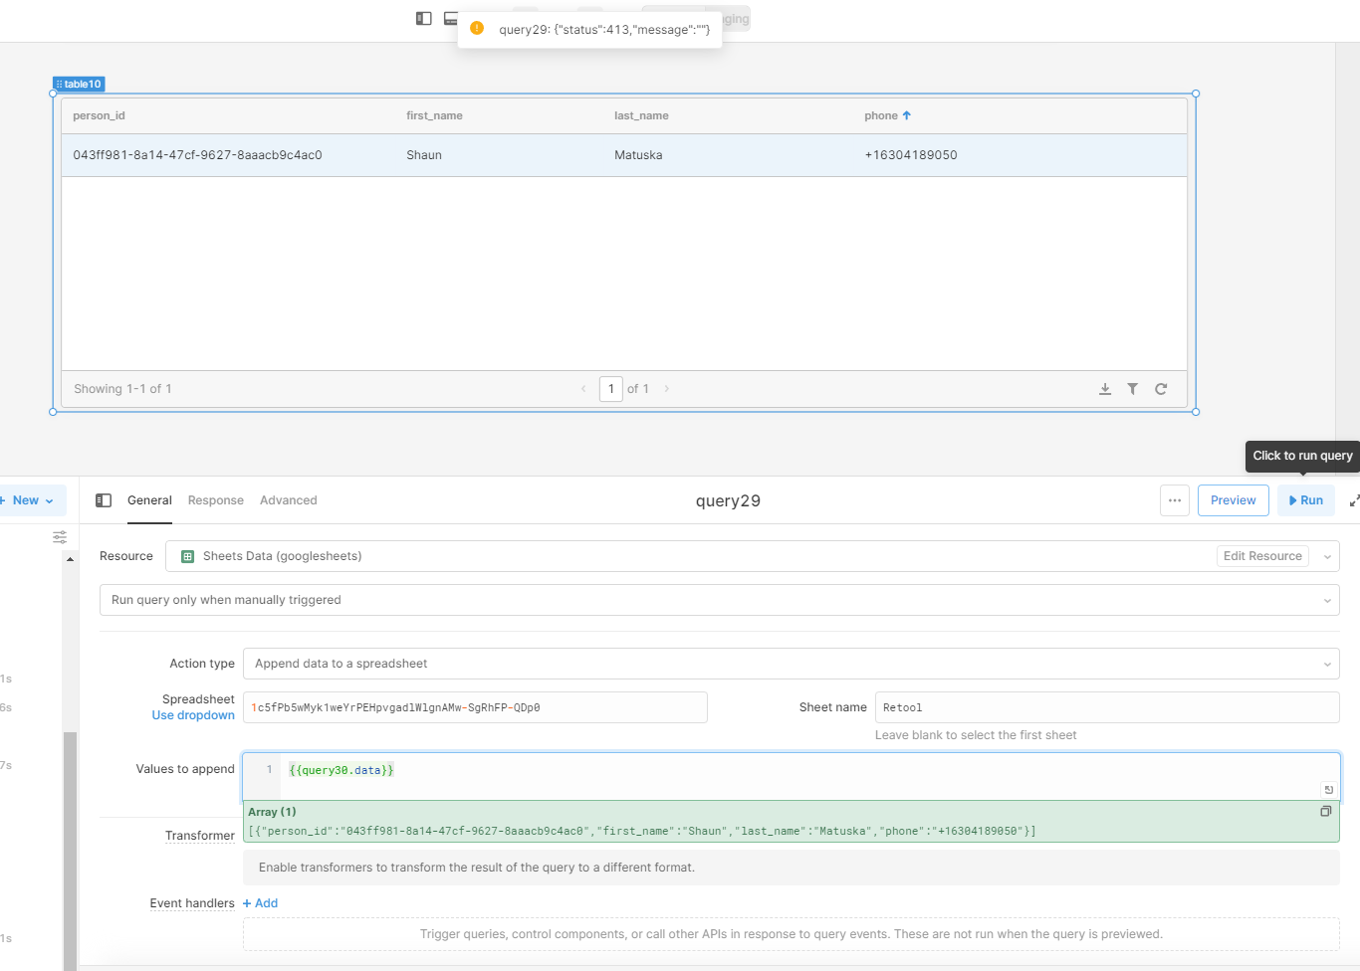Copy the Array (1) preview output
The height and width of the screenshot is (971, 1360).
pos(1325,812)
